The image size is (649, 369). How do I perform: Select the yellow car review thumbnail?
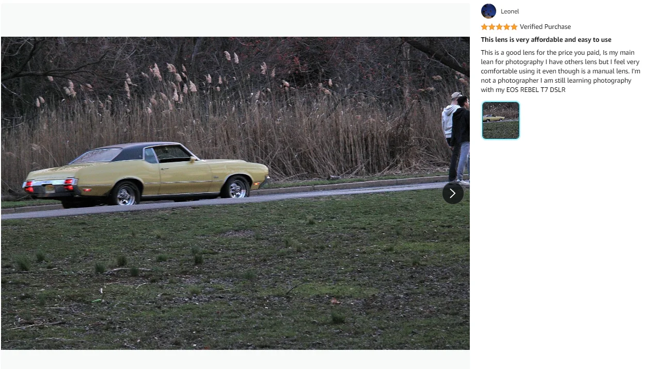(x=501, y=120)
